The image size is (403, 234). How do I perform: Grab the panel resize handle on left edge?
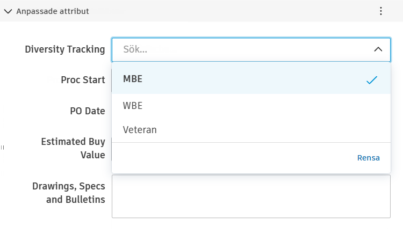click(3, 147)
